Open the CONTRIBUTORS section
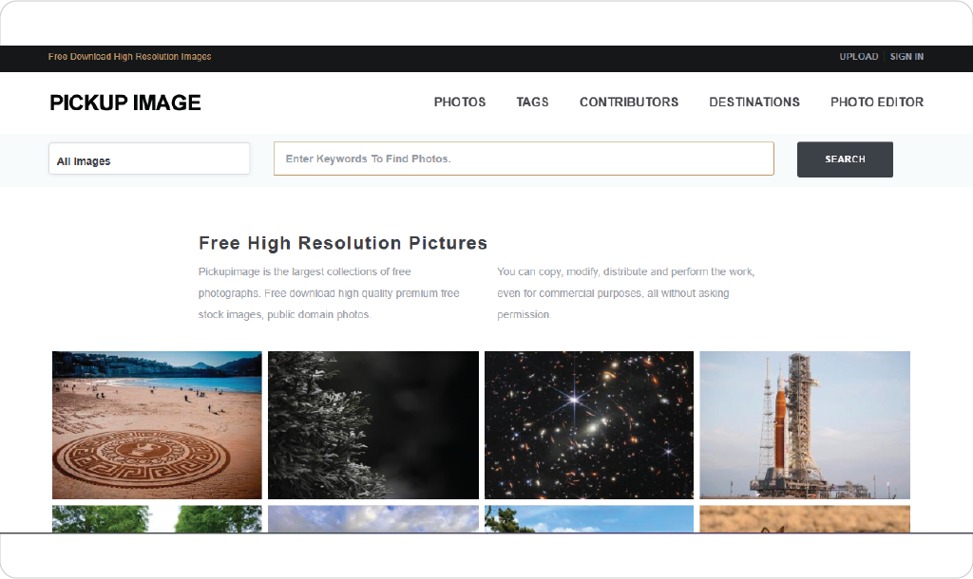Viewport: 973px width, 579px height. click(629, 103)
